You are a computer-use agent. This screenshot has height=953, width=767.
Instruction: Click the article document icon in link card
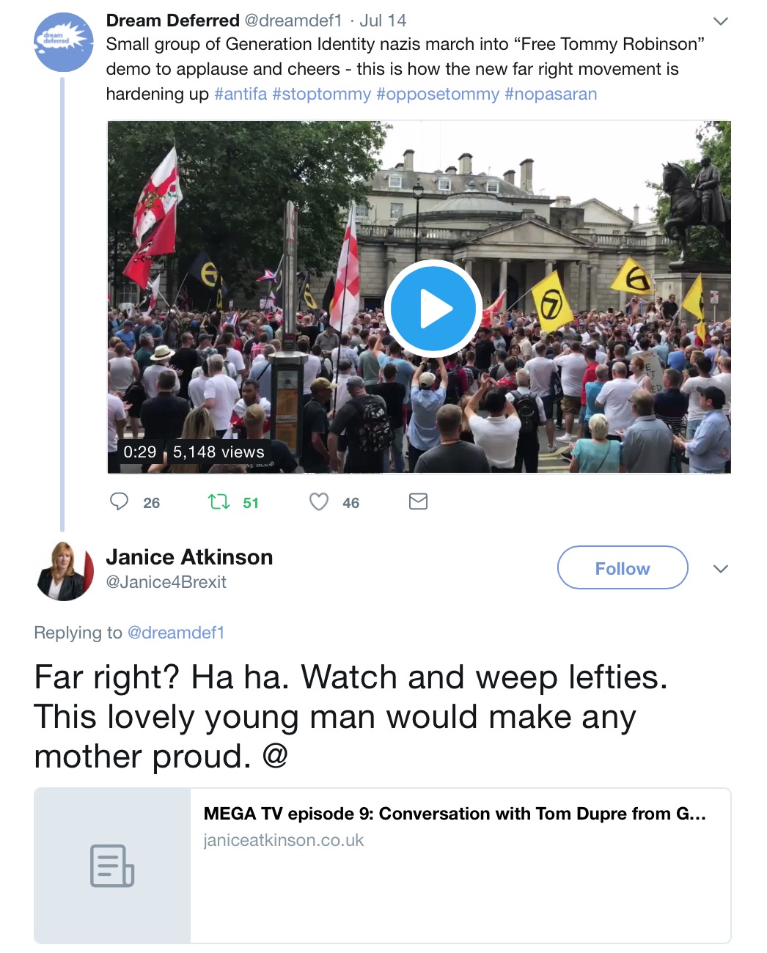click(x=112, y=866)
